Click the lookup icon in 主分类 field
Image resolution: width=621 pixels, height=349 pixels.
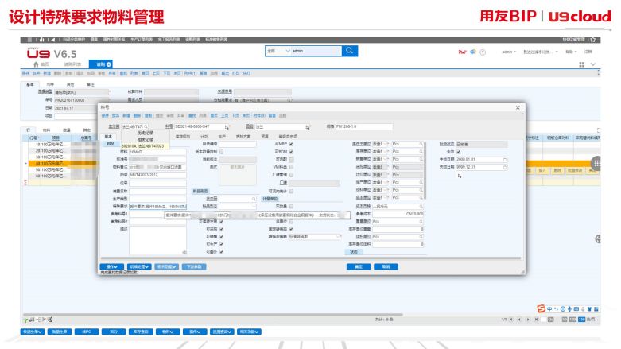click(x=146, y=126)
